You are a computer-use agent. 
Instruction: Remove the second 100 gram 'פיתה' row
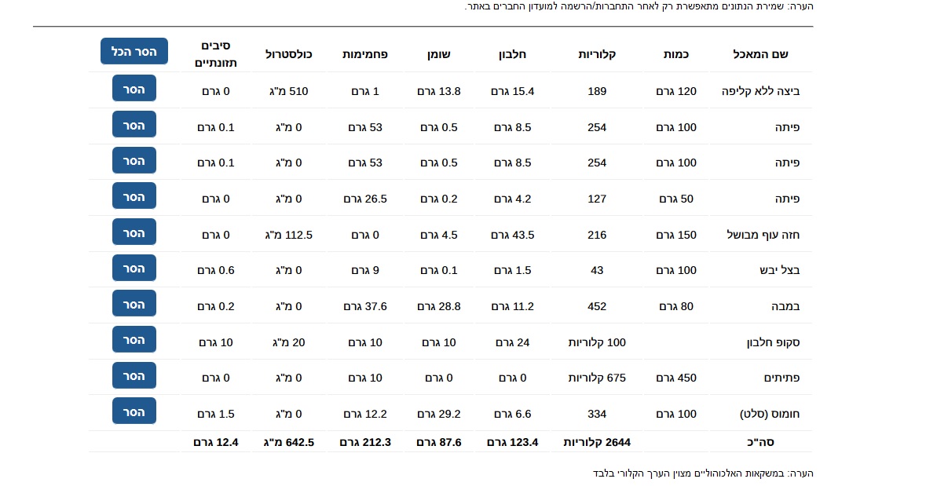(x=134, y=160)
